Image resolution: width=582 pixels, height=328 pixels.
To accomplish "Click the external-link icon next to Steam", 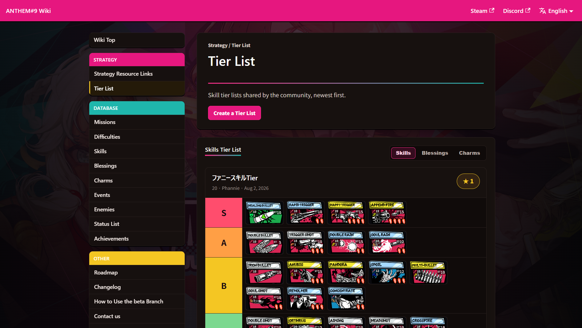I will (x=492, y=10).
